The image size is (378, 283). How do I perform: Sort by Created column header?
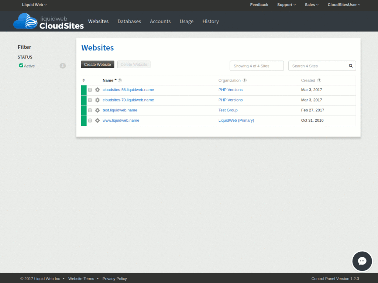tap(308, 80)
